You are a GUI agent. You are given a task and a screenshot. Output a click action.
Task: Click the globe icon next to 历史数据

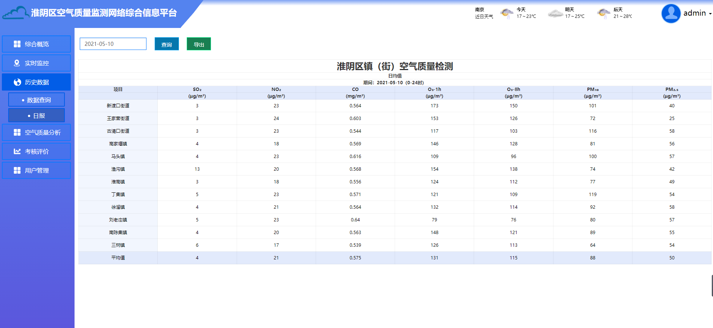click(17, 82)
